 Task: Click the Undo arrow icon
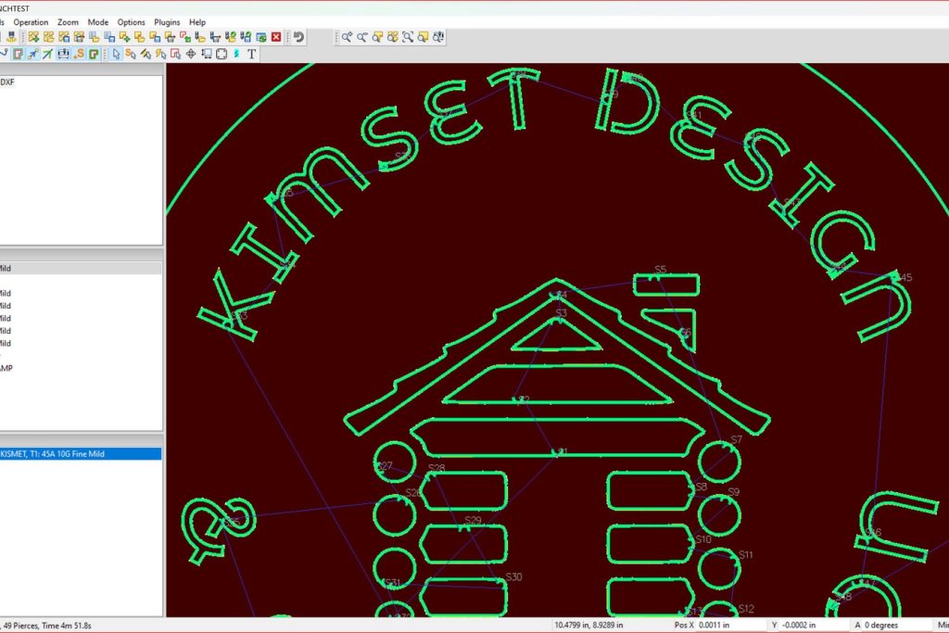pyautogui.click(x=297, y=37)
